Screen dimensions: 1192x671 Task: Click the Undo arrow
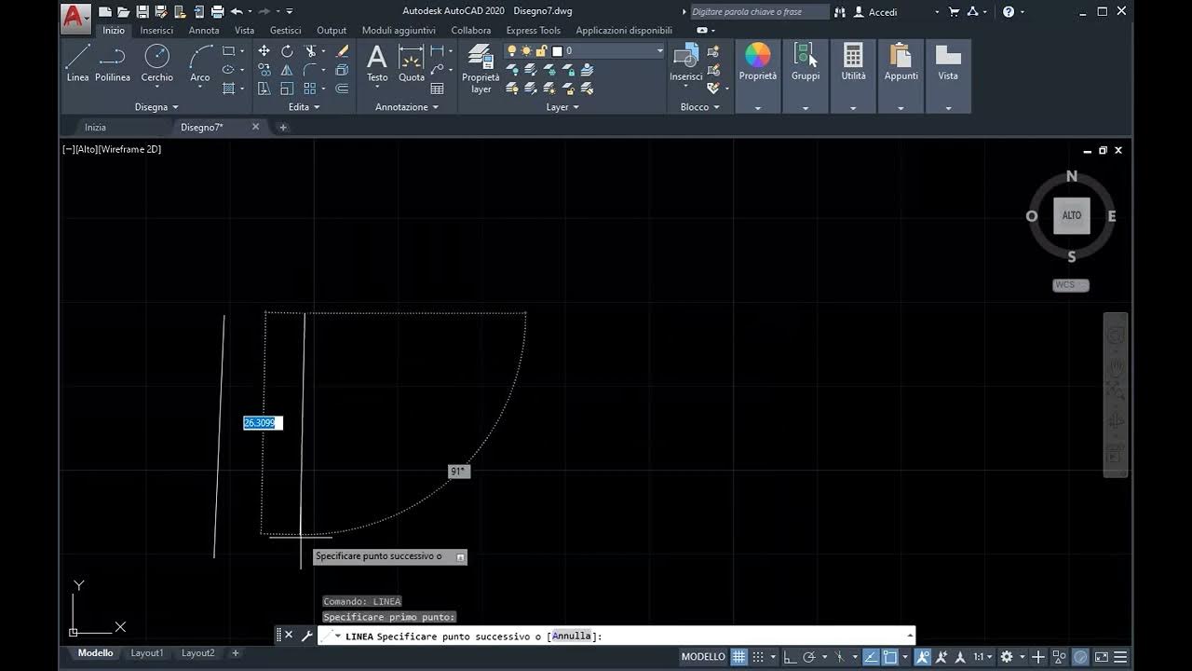pos(237,11)
